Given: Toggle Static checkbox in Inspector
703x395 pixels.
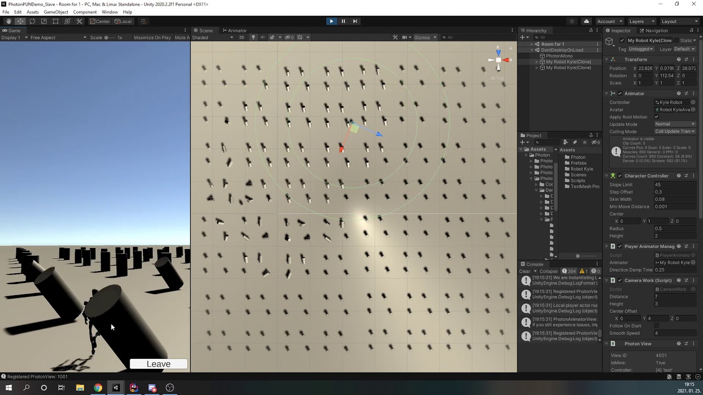Looking at the screenshot, I should [676, 41].
